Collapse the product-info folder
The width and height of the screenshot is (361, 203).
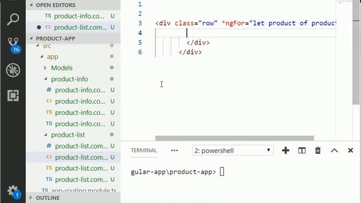point(73,79)
